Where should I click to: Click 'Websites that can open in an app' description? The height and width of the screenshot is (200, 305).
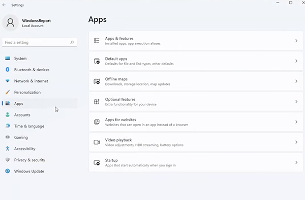(147, 125)
